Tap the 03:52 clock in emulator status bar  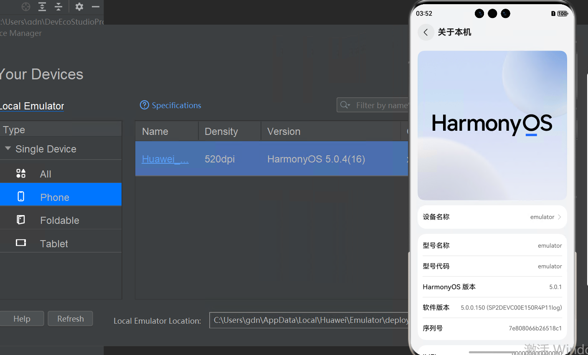424,13
